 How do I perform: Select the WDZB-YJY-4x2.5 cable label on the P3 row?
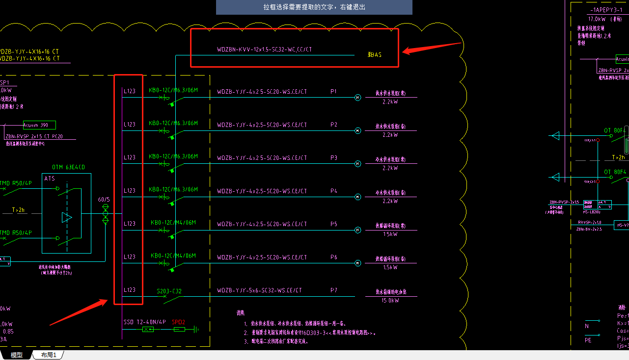(262, 158)
